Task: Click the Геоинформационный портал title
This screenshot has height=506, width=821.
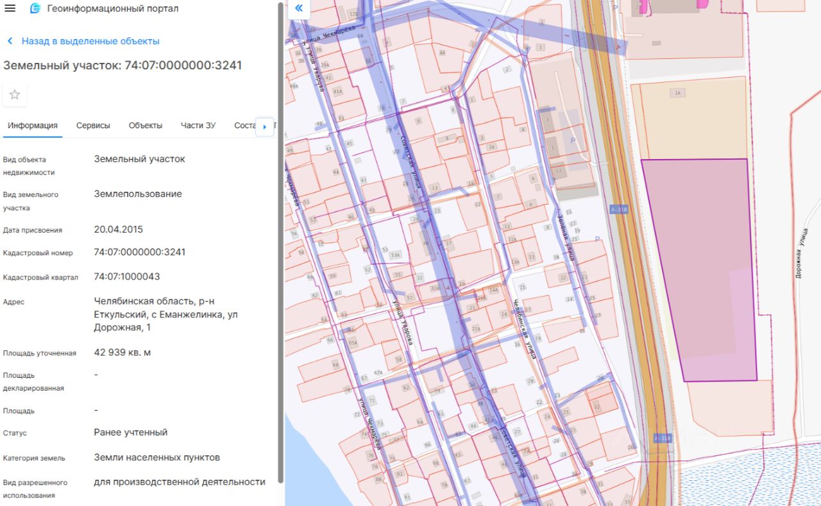Action: [113, 8]
